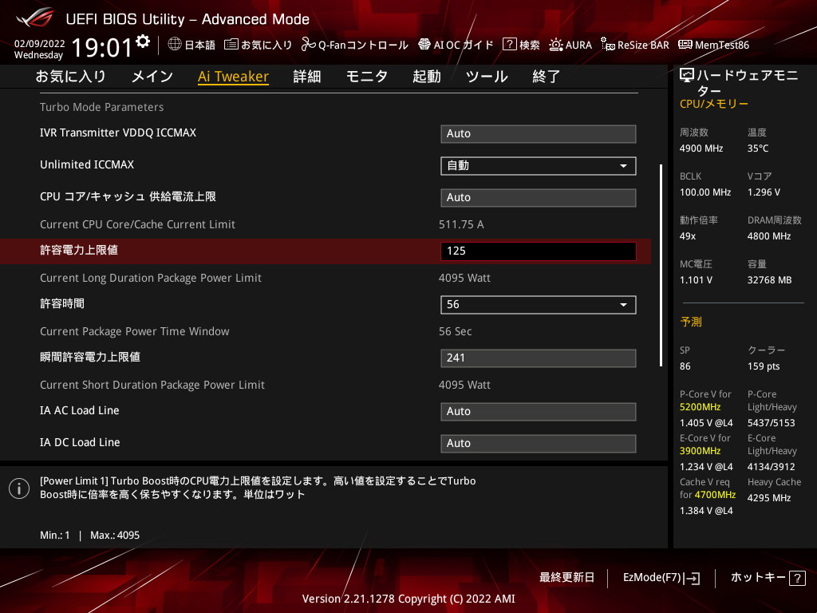Click 1.296 V core voltage value

pyautogui.click(x=764, y=192)
